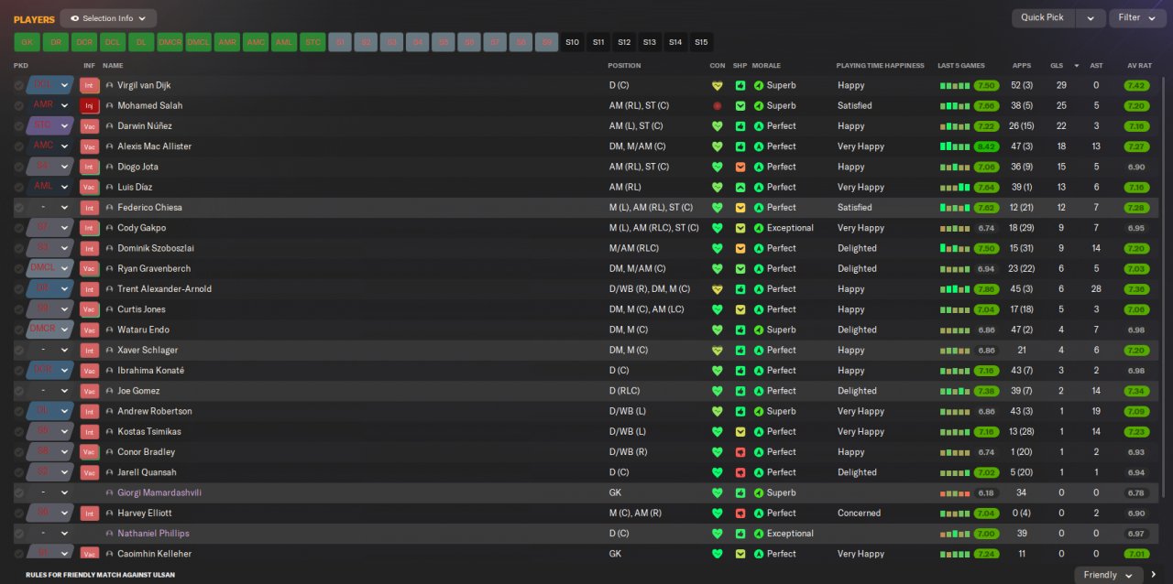Screen dimensions: 1173x584
Task: Toggle the picked checkbox for Darwin Núñez
Action: 18,126
